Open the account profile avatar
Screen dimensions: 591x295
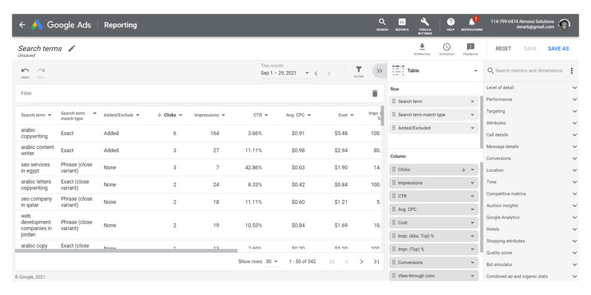[x=564, y=25]
